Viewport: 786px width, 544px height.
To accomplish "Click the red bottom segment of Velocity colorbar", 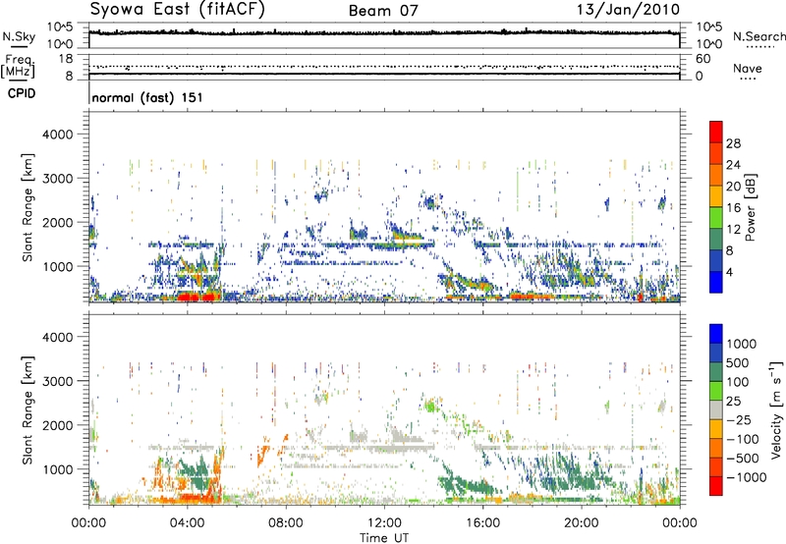I will pyautogui.click(x=716, y=486).
